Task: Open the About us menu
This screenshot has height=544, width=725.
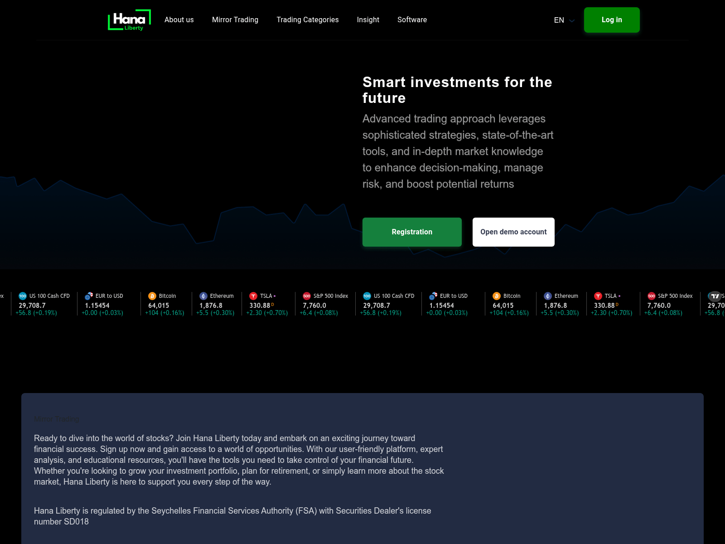Action: point(179,20)
